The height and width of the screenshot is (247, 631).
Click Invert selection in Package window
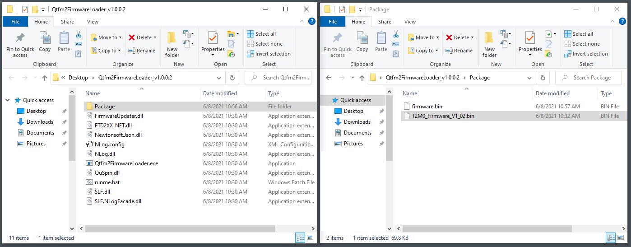(586, 54)
